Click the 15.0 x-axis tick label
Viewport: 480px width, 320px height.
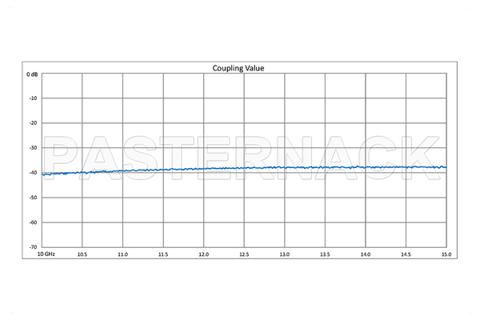446,254
